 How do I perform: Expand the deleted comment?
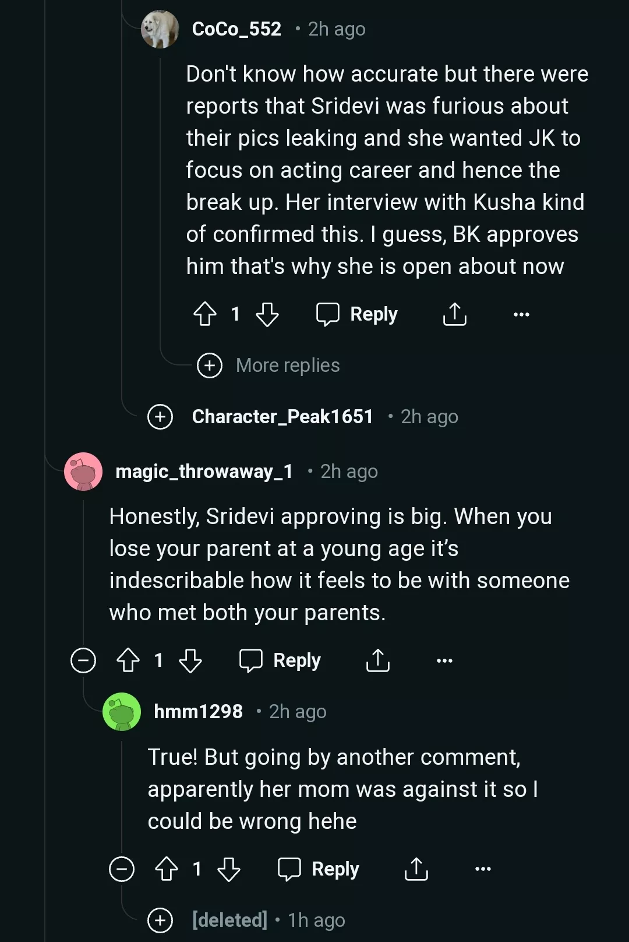[x=160, y=920]
